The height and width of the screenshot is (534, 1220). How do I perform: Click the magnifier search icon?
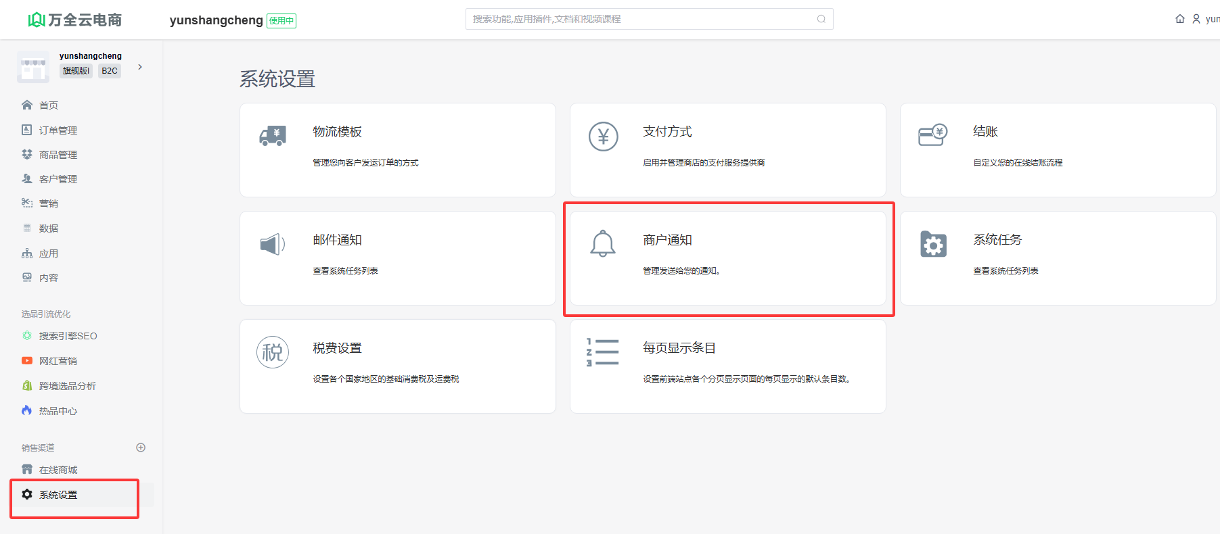click(821, 19)
